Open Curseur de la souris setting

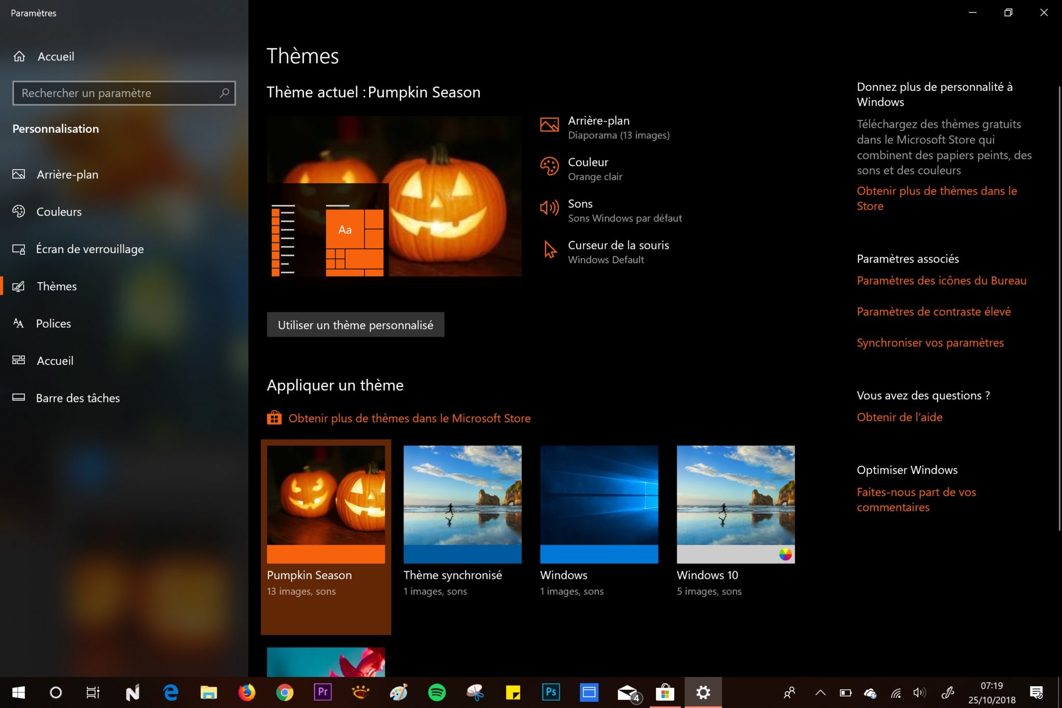605,252
